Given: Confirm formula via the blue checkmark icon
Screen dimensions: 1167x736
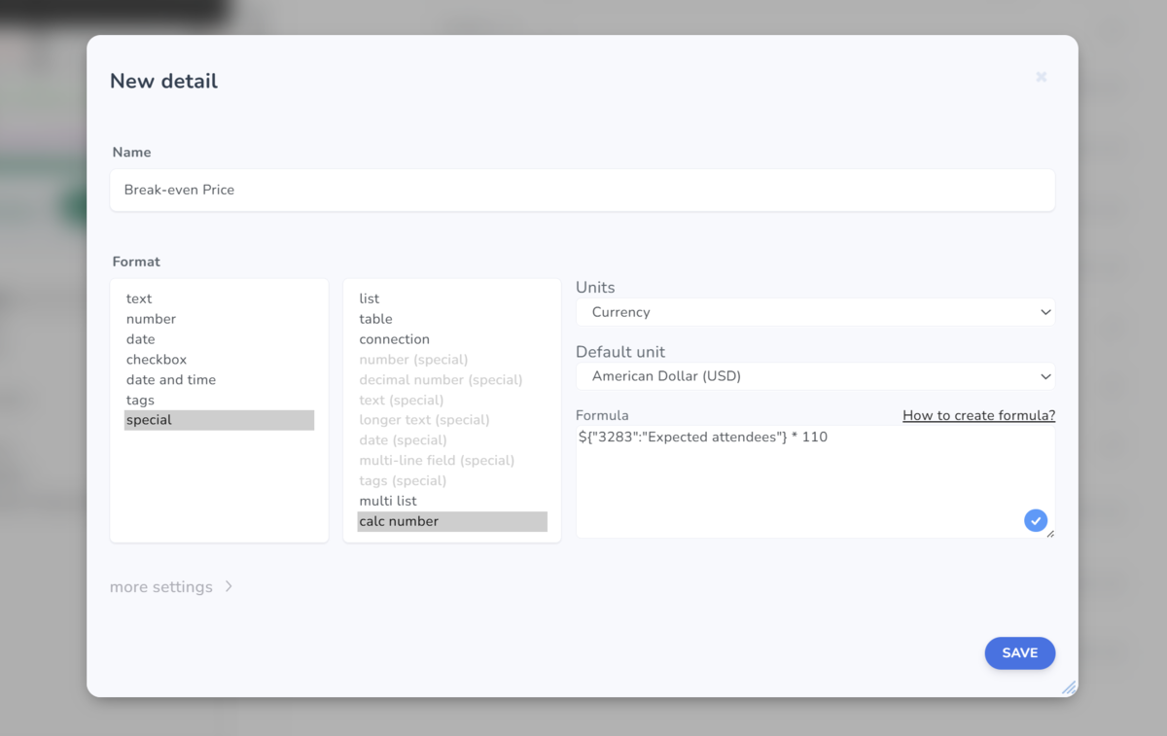Looking at the screenshot, I should pyautogui.click(x=1035, y=520).
